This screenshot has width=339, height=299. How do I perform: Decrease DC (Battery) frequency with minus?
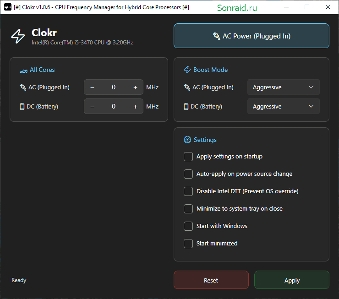point(93,107)
